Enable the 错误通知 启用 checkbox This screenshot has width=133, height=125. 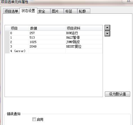coord(34,119)
